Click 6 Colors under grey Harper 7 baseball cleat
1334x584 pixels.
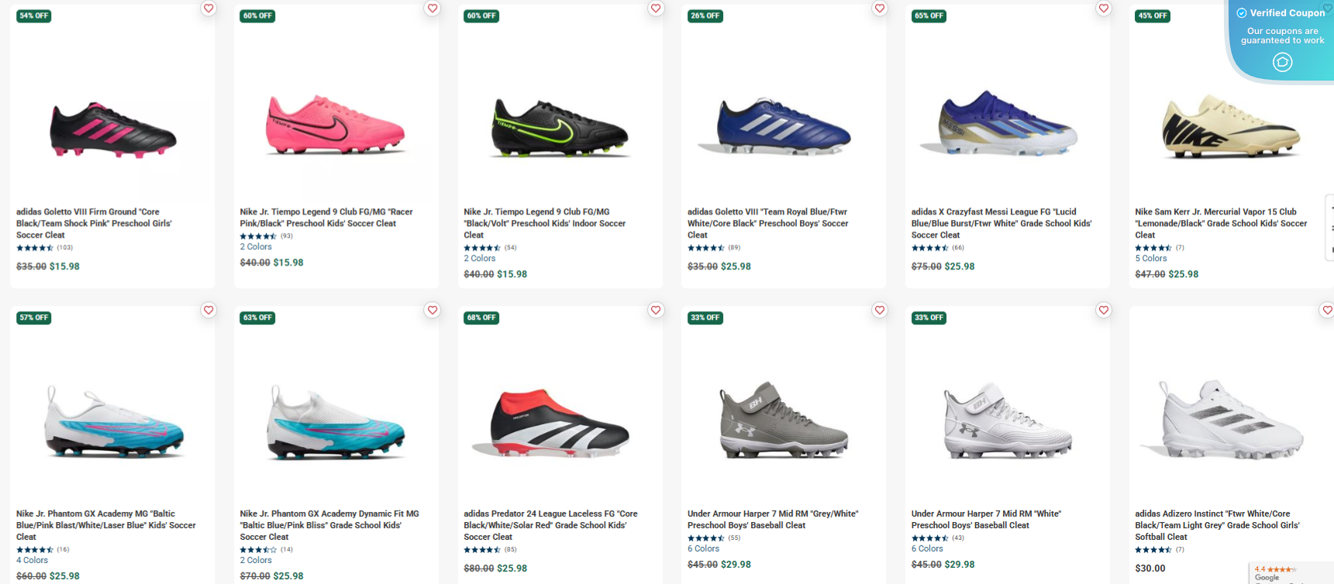(703, 548)
